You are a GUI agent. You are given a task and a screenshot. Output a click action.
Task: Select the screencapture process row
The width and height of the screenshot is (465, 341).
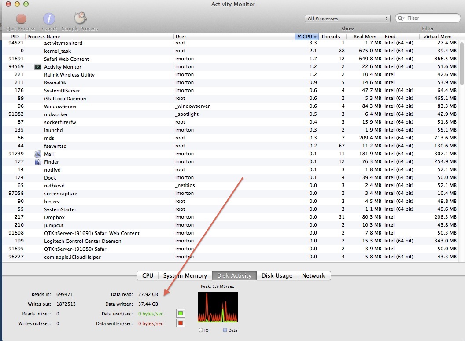click(230, 194)
